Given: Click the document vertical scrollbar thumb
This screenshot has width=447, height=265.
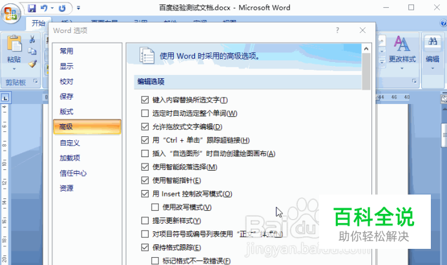Looking at the screenshot, I should pos(444,135).
